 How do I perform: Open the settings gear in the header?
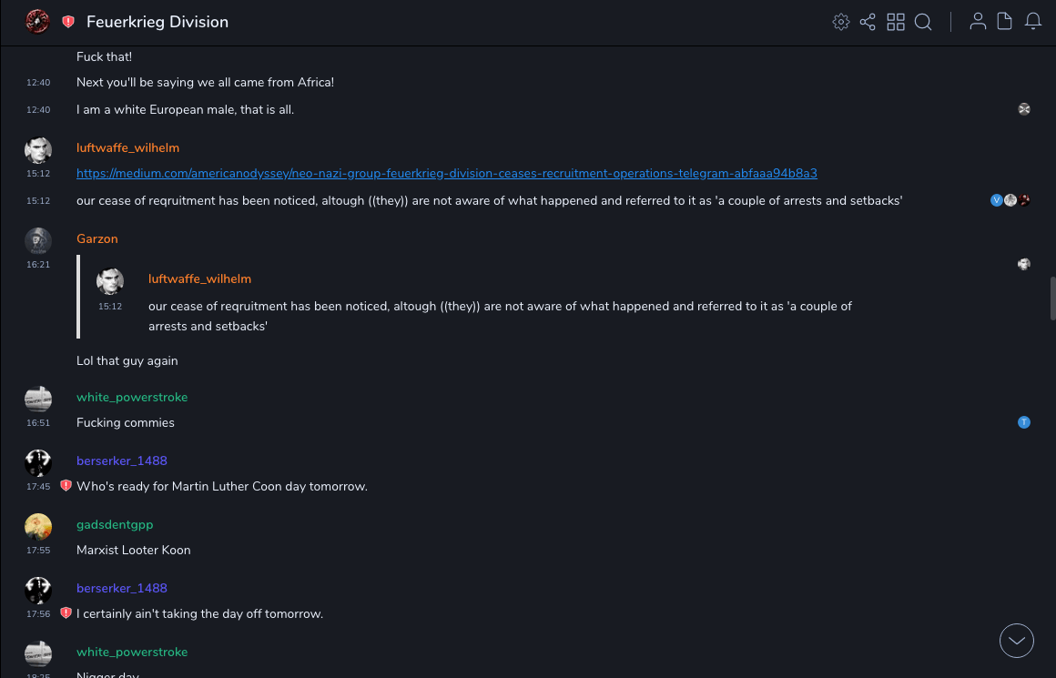[841, 22]
